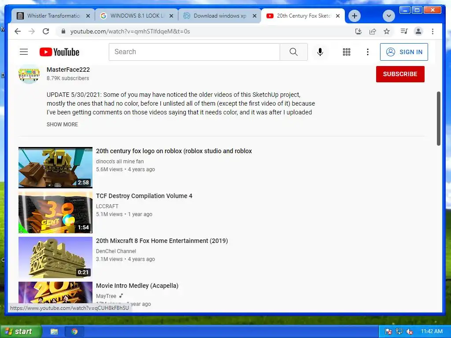Open 20th century fox roblox thumbnail

(55, 168)
